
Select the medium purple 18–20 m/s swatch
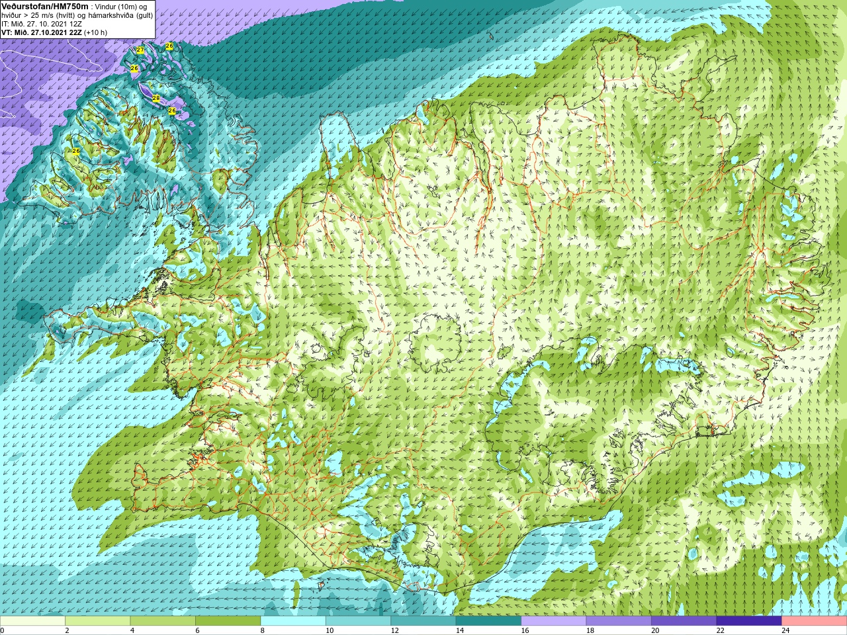click(619, 621)
